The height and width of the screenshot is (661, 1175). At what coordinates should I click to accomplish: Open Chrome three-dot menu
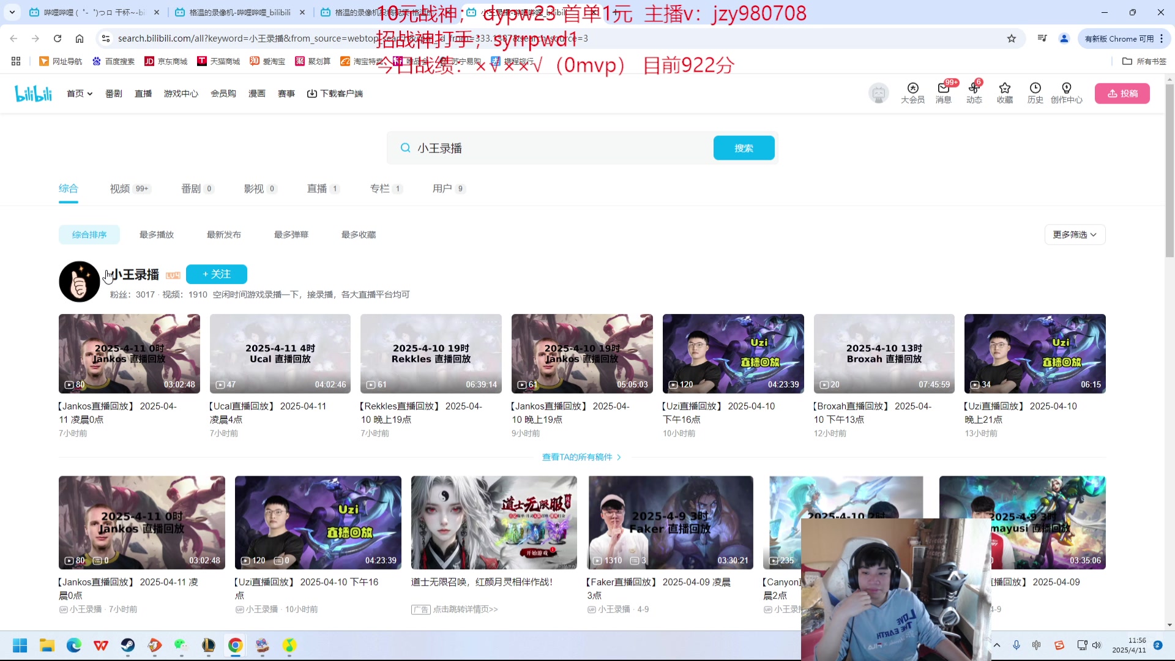[1162, 39]
